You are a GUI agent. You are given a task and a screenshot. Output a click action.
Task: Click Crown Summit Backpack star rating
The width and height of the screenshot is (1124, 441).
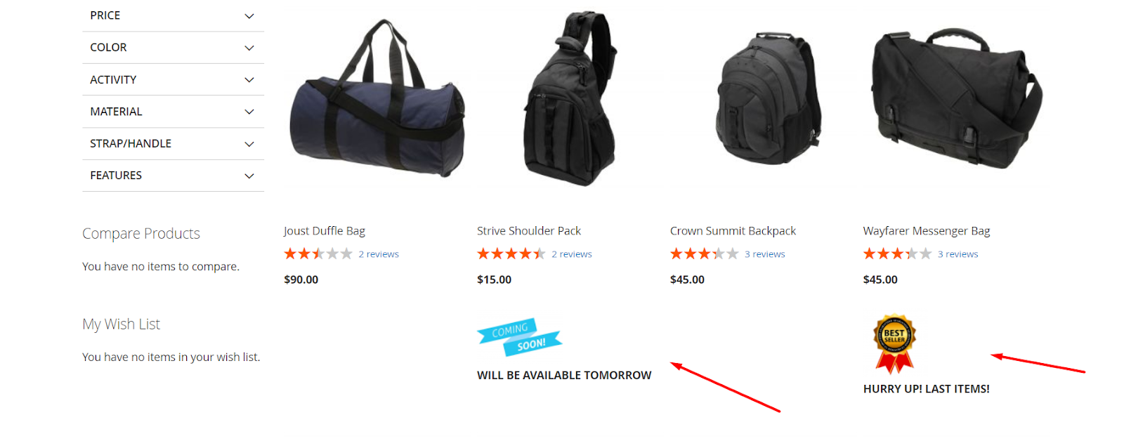705,254
